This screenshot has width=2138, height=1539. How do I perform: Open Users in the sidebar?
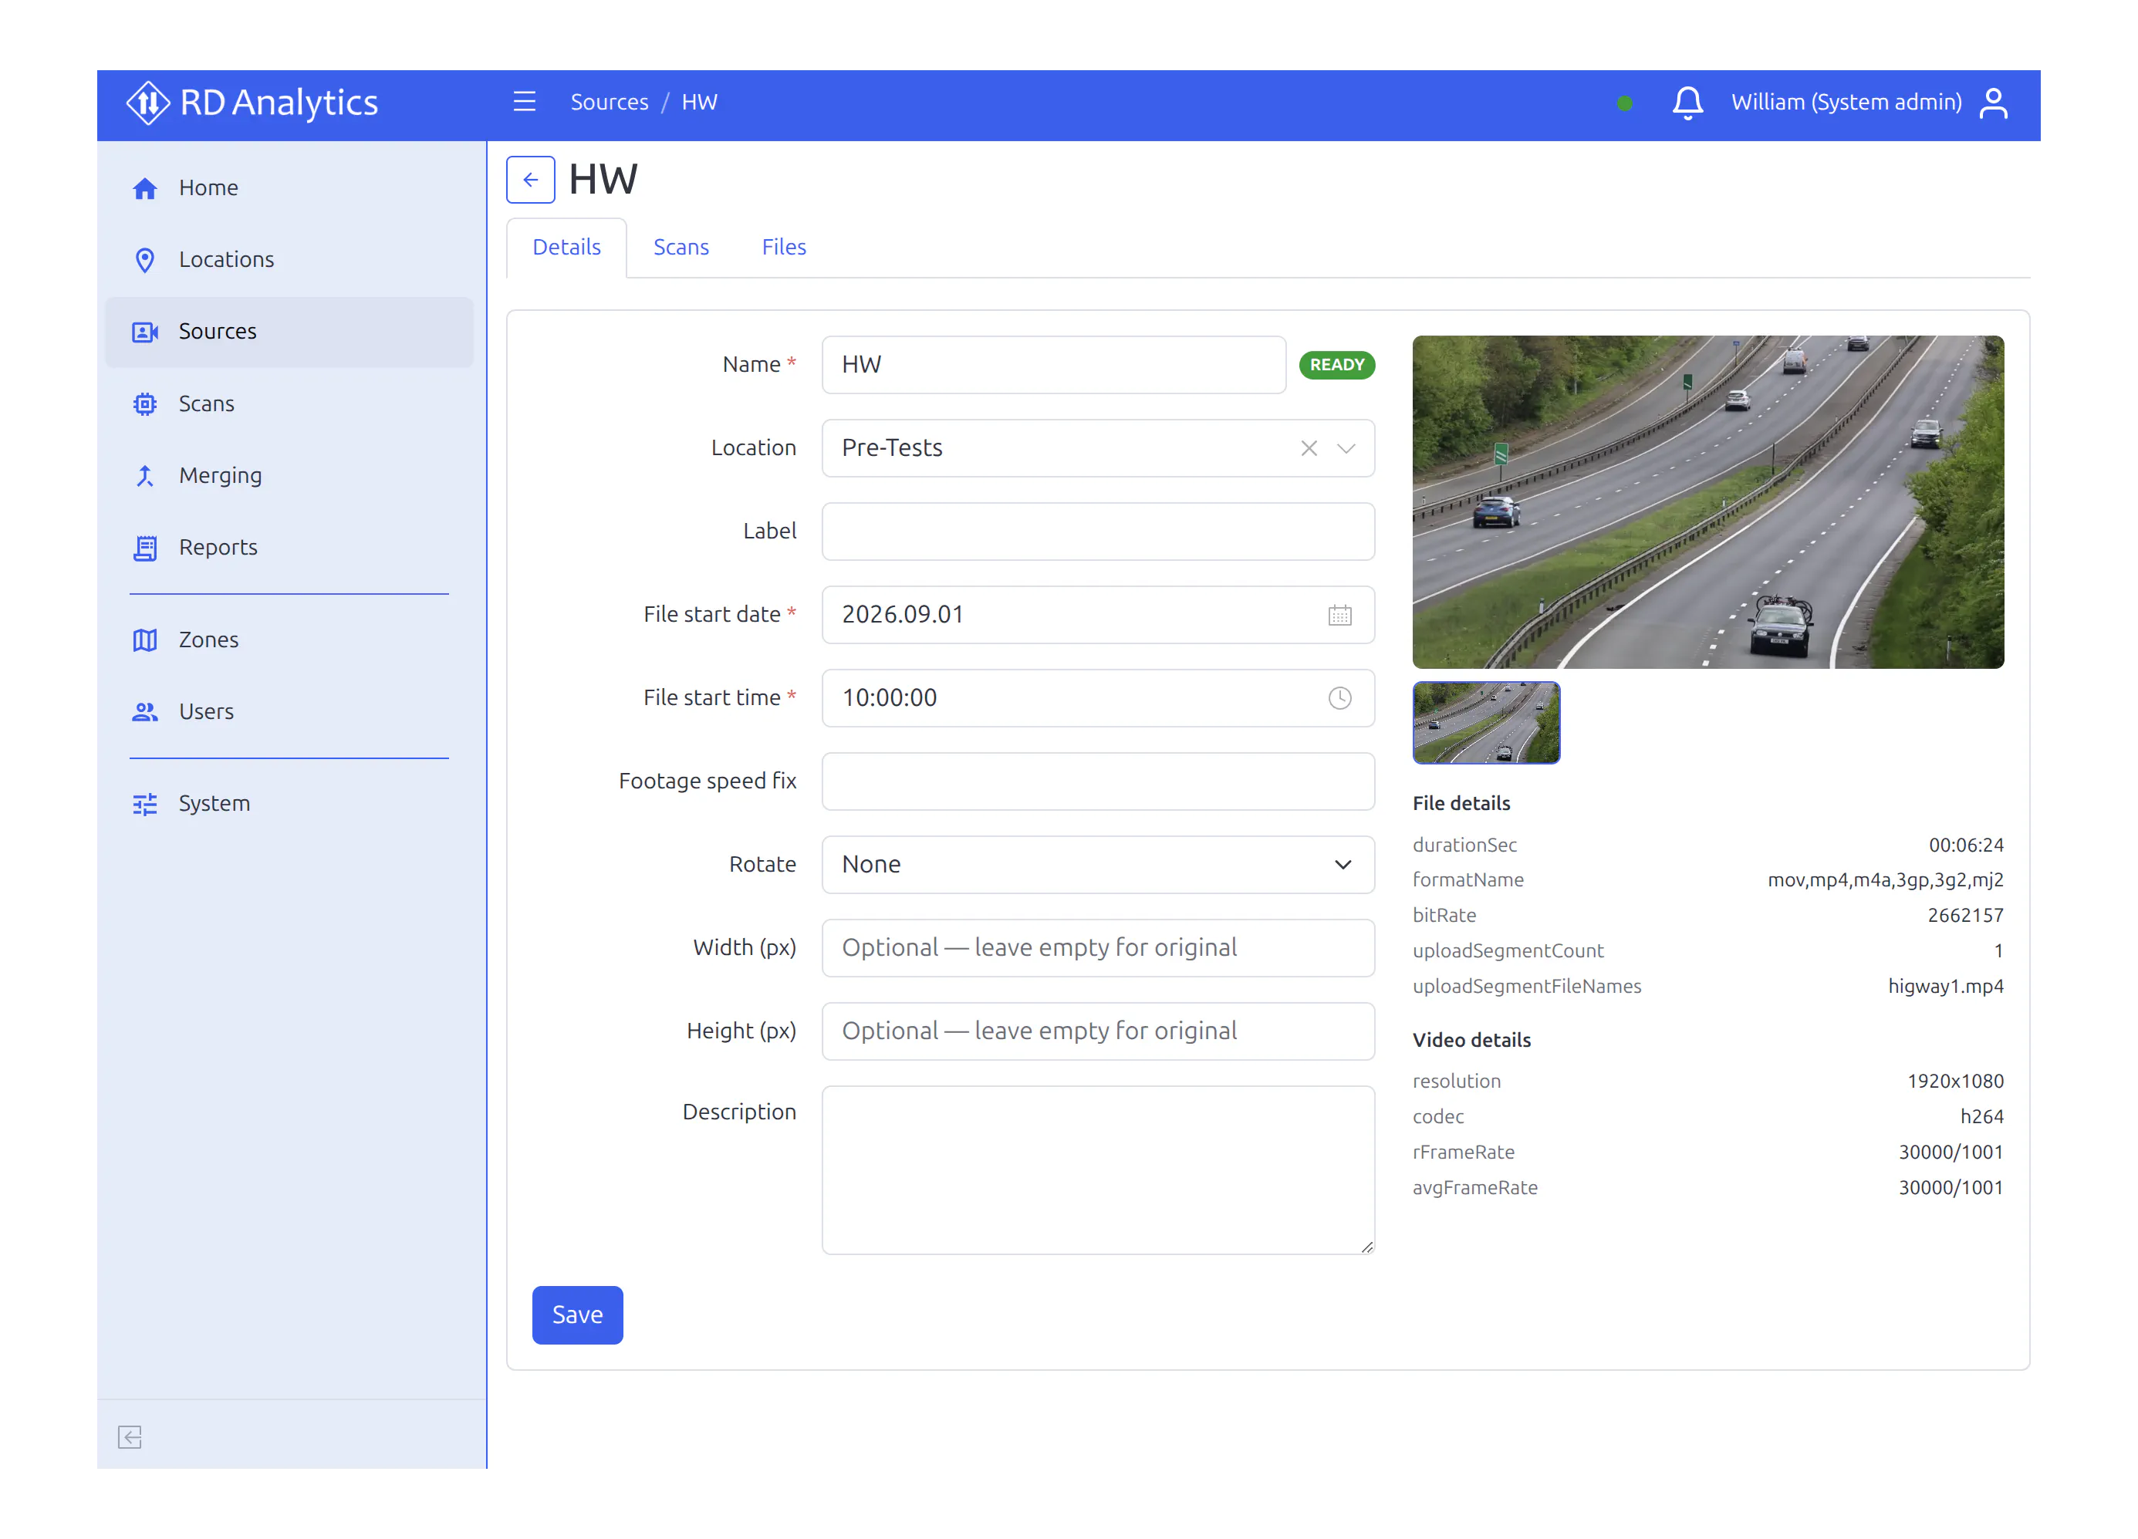click(x=289, y=711)
